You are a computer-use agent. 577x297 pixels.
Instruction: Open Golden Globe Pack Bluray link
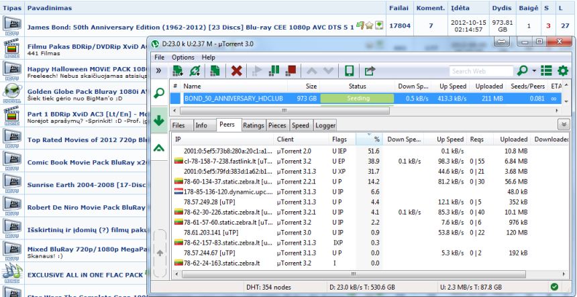pos(87,92)
